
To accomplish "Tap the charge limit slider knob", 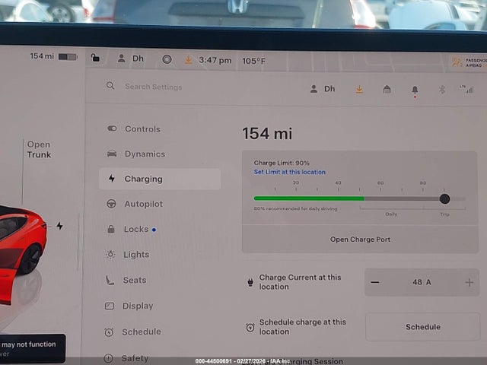I will 444,198.
